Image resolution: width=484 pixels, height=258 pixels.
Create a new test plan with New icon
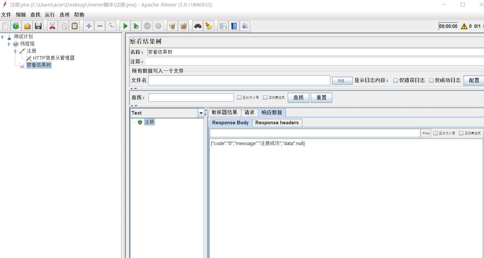pyautogui.click(x=5, y=26)
